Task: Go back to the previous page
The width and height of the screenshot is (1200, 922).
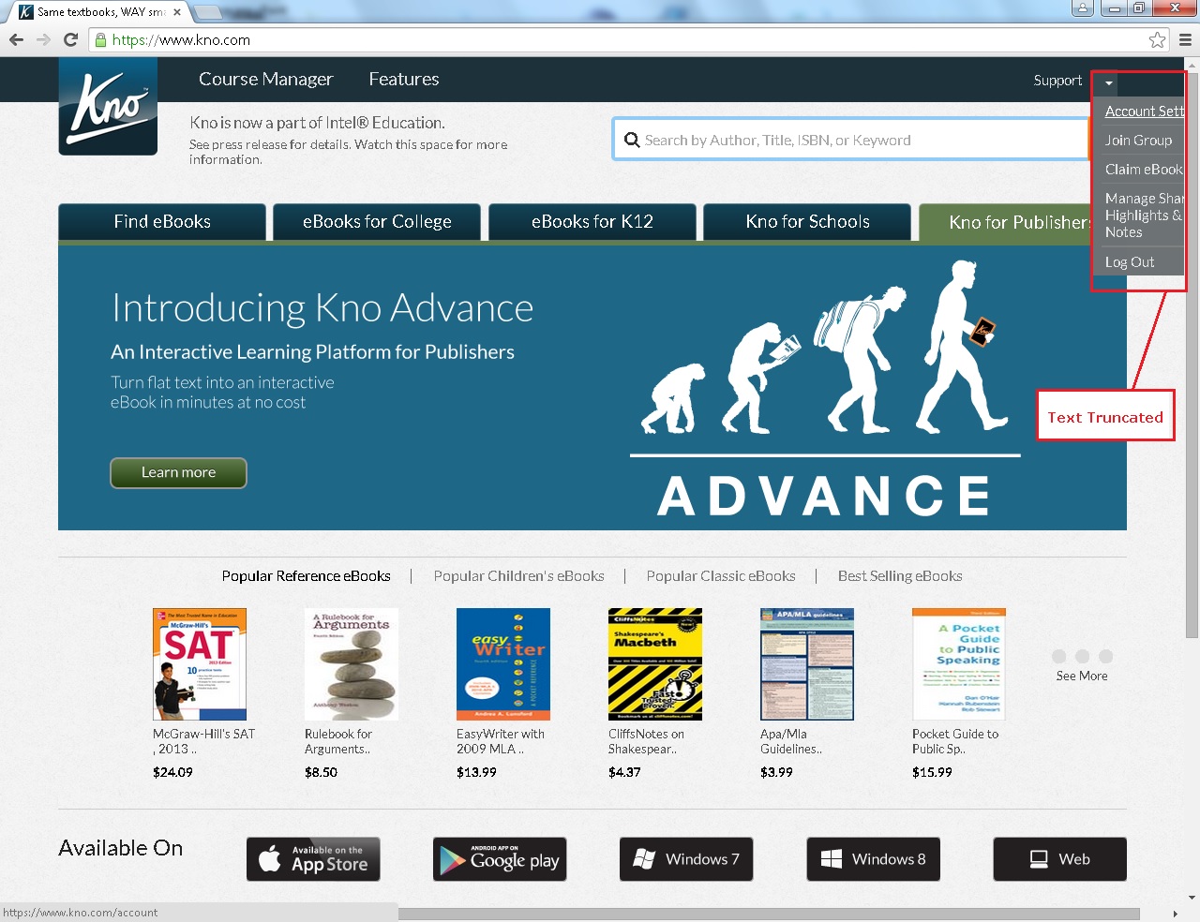Action: click(16, 39)
